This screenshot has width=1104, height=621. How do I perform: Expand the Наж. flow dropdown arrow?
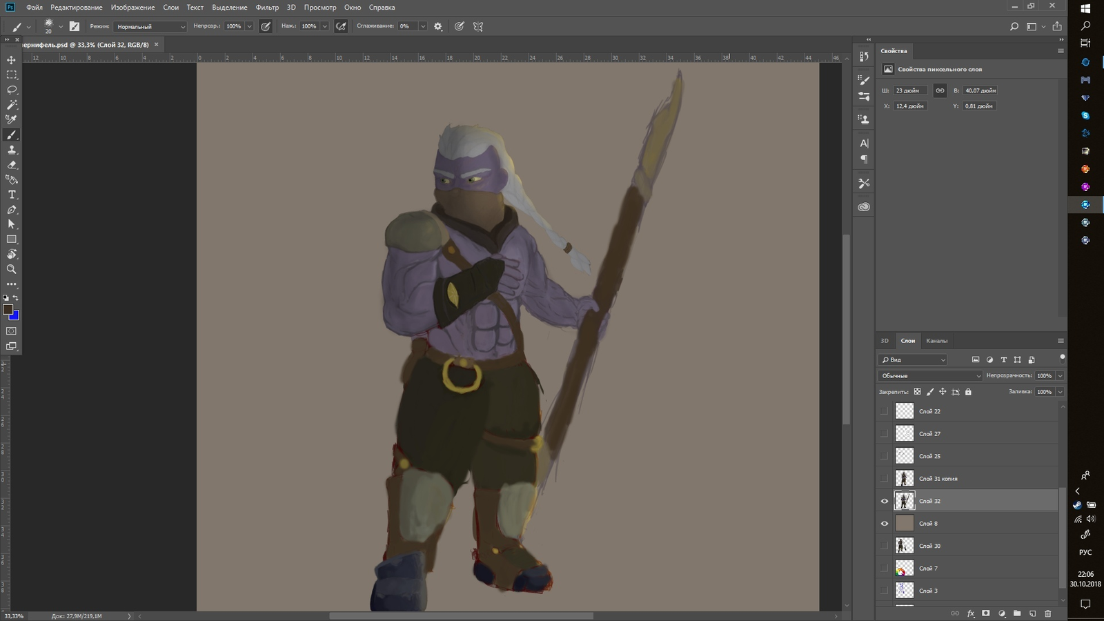coord(324,26)
